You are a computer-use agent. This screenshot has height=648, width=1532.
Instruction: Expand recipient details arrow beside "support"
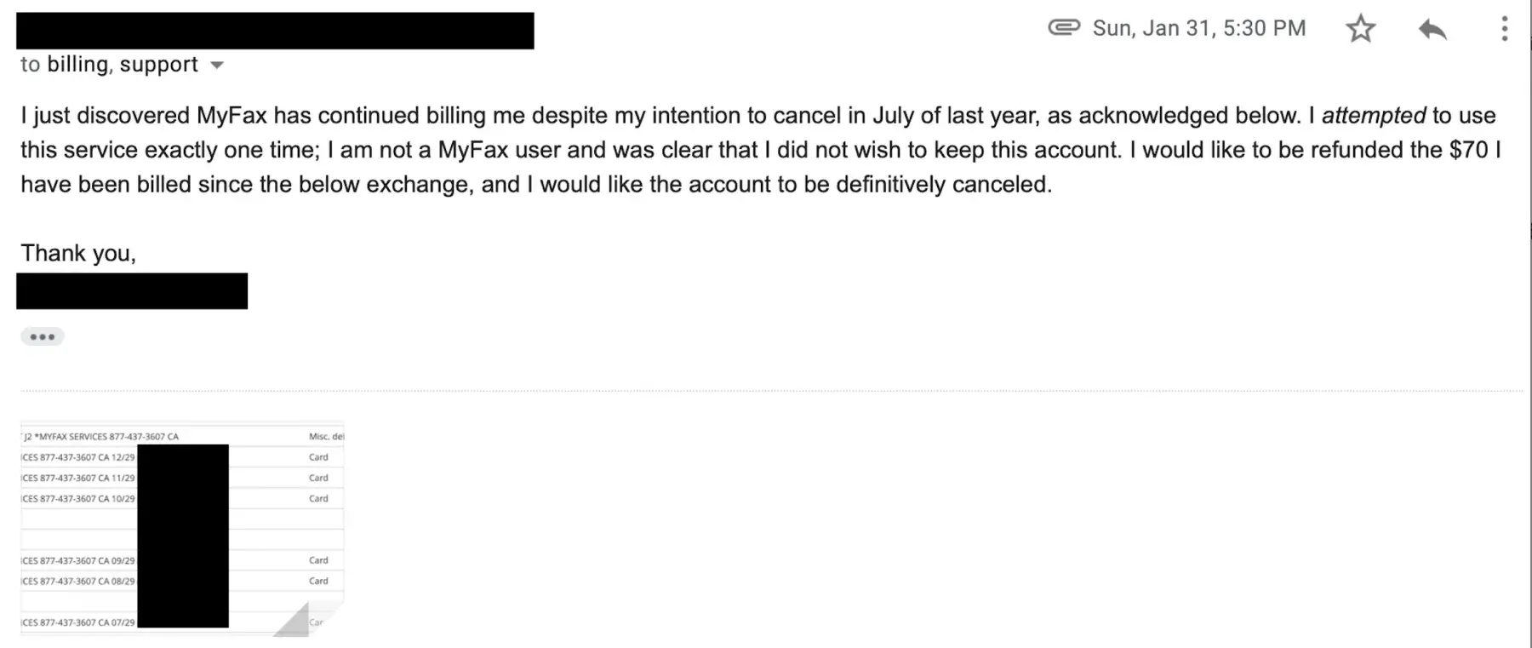(x=217, y=65)
